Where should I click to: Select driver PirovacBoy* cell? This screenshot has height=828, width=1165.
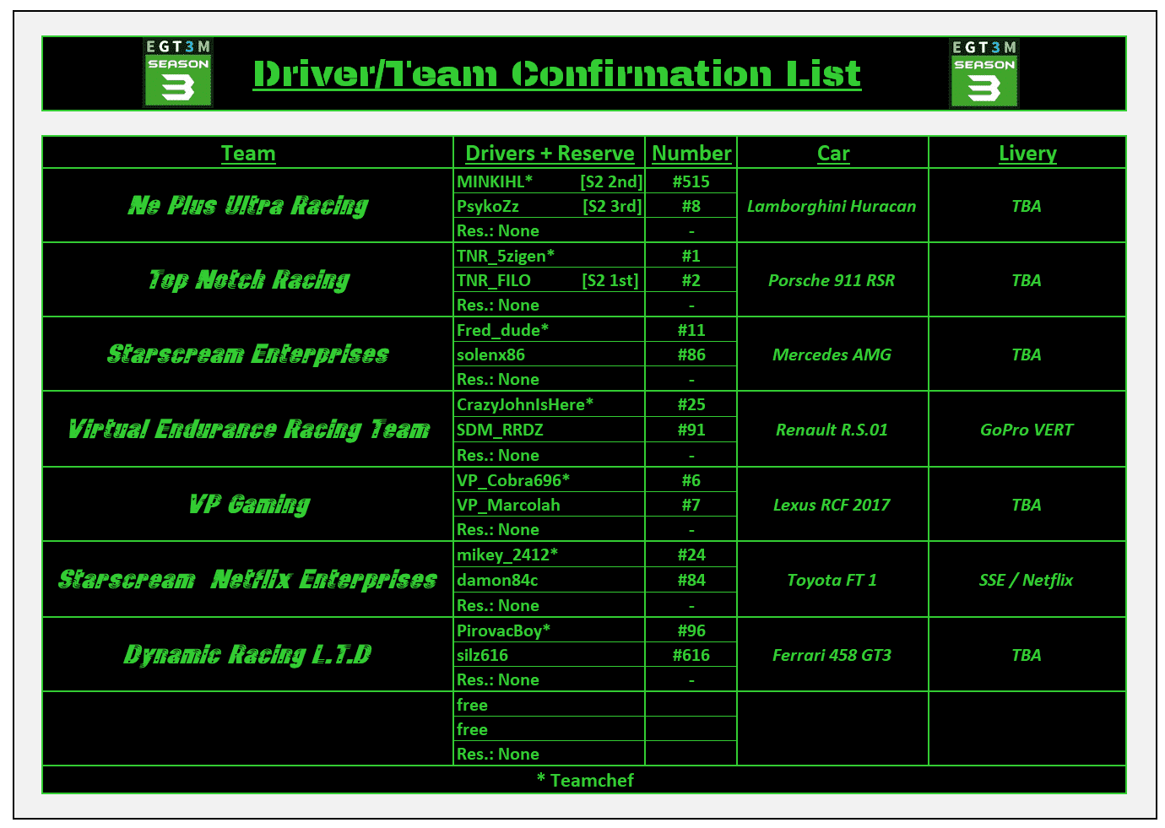click(x=550, y=630)
